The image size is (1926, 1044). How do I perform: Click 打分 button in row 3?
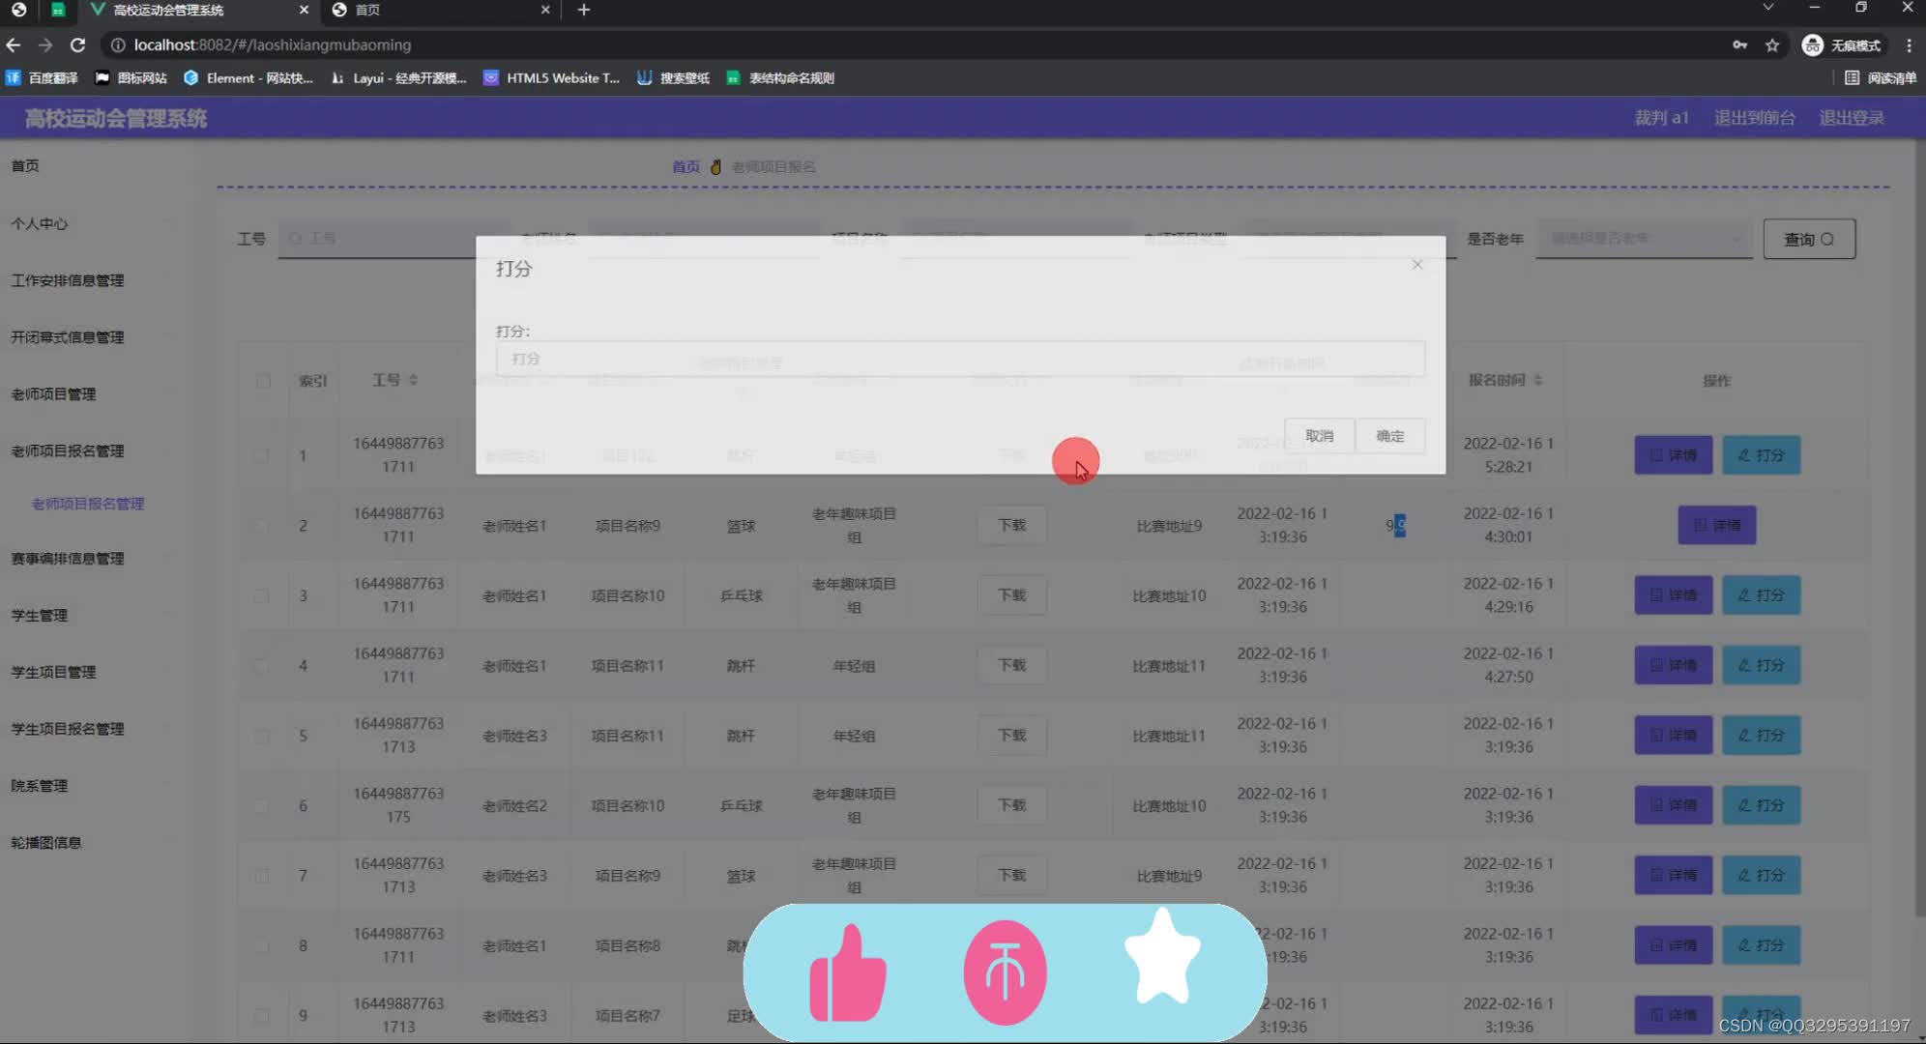click(x=1761, y=595)
